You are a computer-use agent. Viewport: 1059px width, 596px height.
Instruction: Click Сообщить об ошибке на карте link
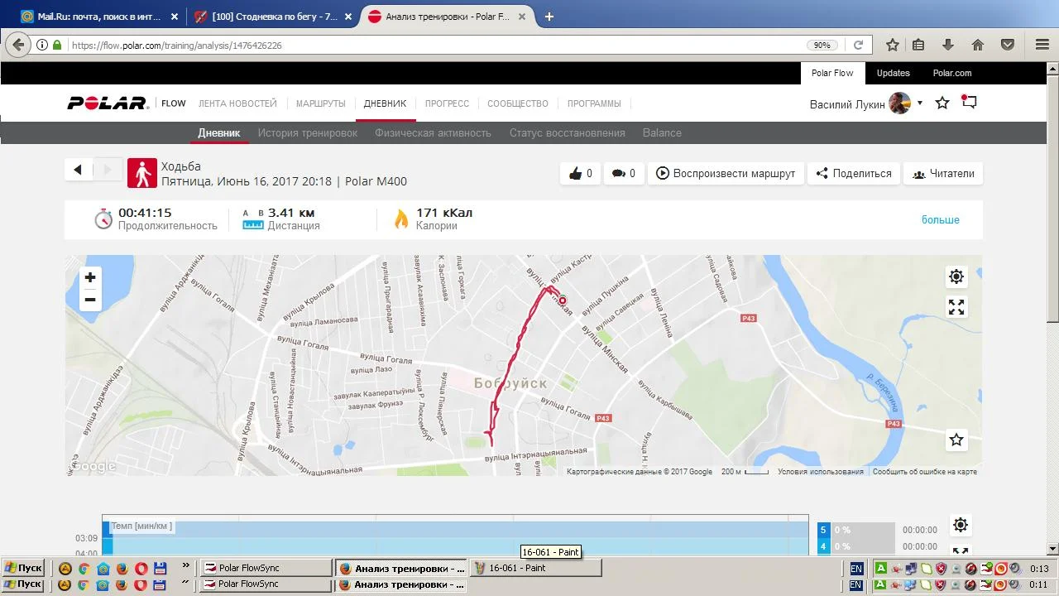925,472
